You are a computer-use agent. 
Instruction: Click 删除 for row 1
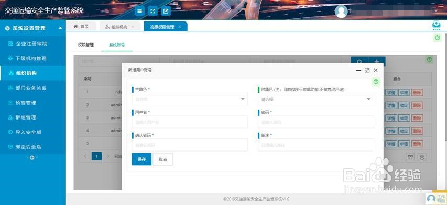click(x=417, y=93)
